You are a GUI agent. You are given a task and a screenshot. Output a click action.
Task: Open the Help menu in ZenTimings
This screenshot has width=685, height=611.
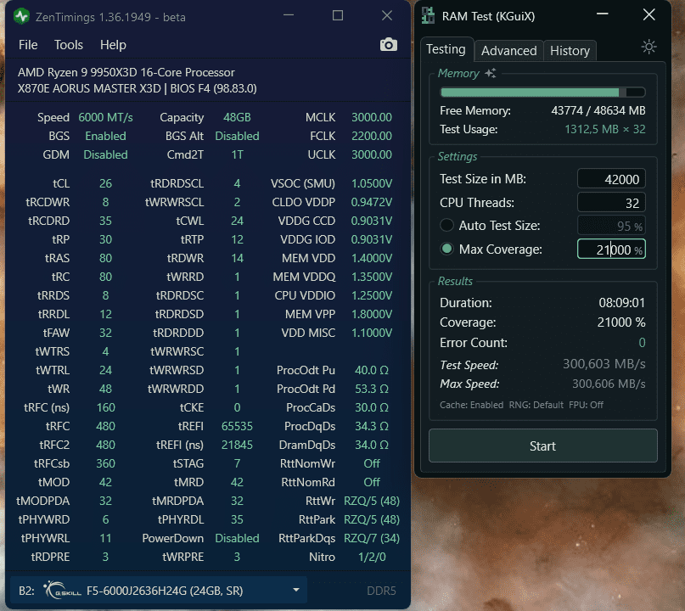[x=113, y=44]
